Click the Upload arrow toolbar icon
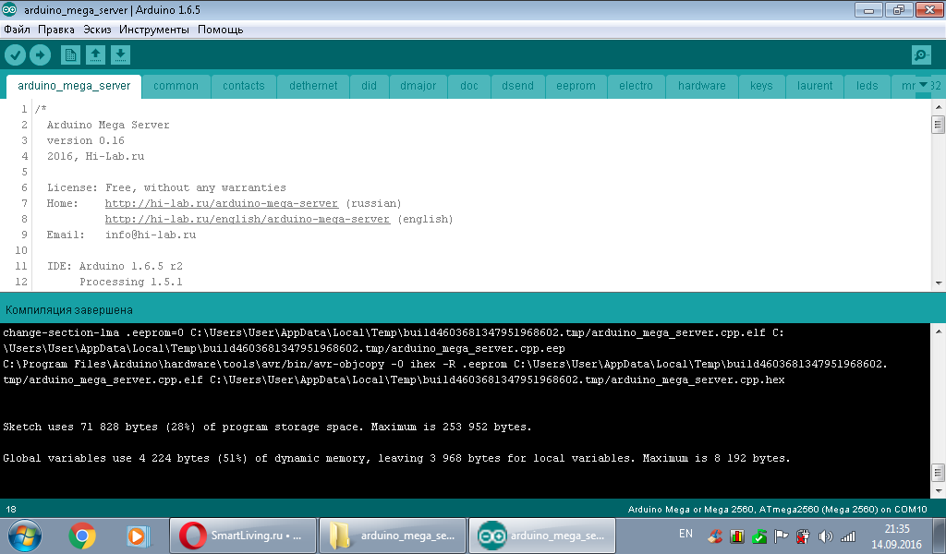Viewport: 946px width, 554px height. tap(40, 55)
